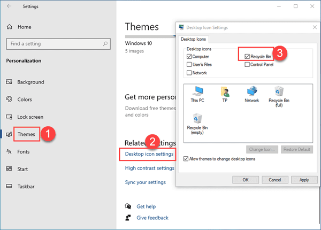The height and width of the screenshot is (230, 321).
Task: Select the TP user folder icon
Action: point(225,93)
